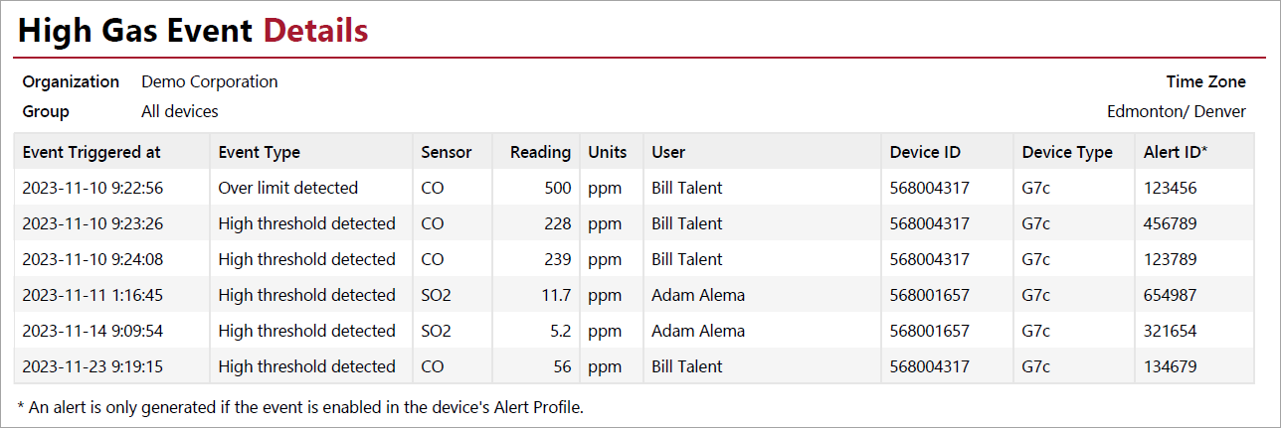
Task: Click the Units column header
Action: click(607, 152)
